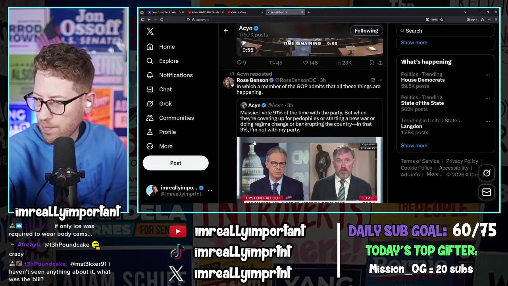This screenshot has width=508, height=286.
Task: Click the imreallyimprtnt account avatar
Action: pos(152,191)
